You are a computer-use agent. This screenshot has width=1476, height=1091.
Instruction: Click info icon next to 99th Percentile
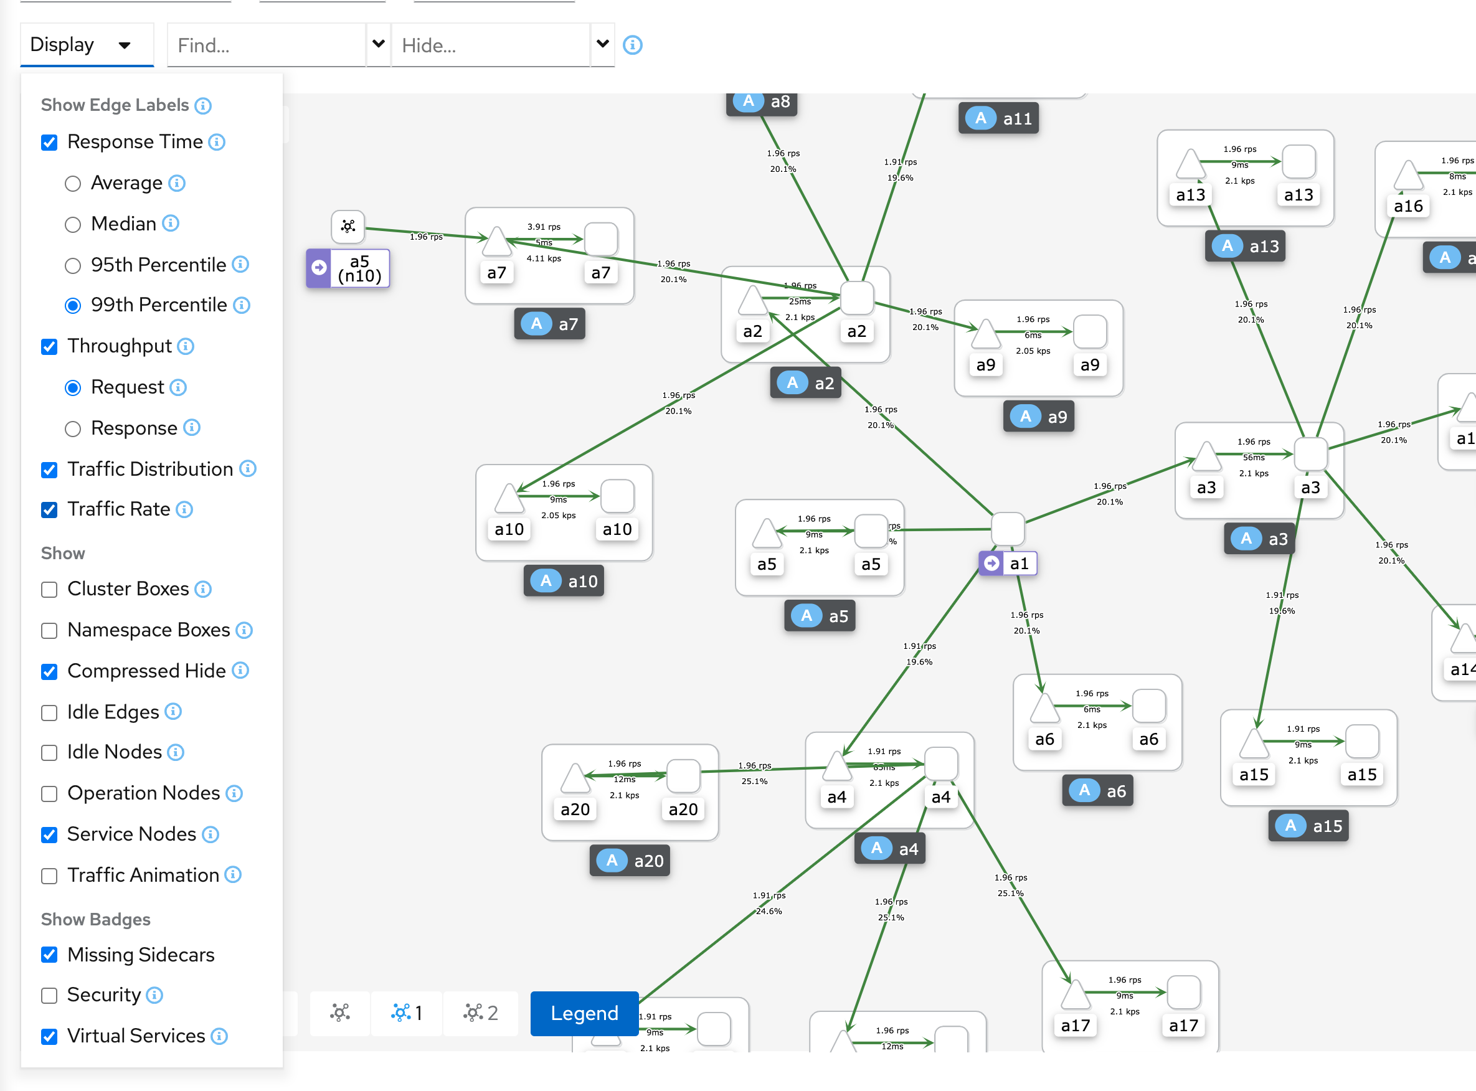(242, 305)
